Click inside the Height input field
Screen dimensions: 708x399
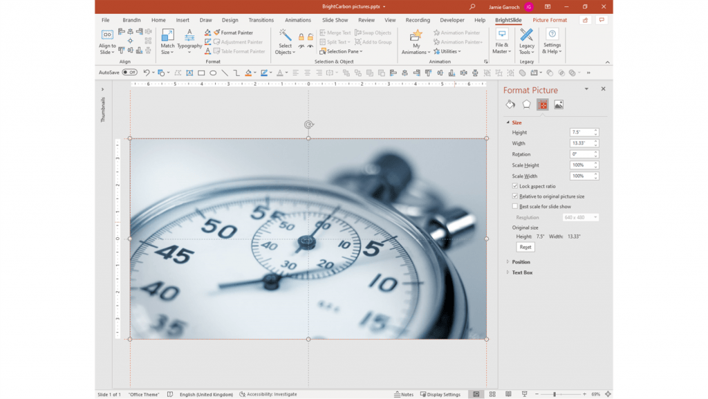[x=582, y=132]
